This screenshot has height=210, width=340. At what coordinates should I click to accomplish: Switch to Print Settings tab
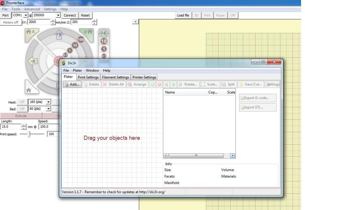[x=88, y=77]
